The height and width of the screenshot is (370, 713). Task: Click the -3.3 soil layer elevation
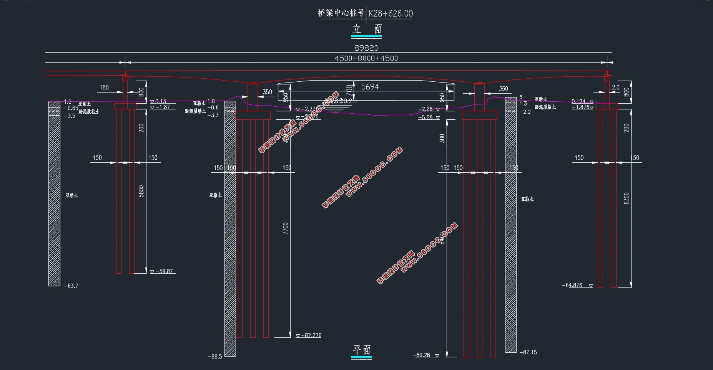point(213,115)
